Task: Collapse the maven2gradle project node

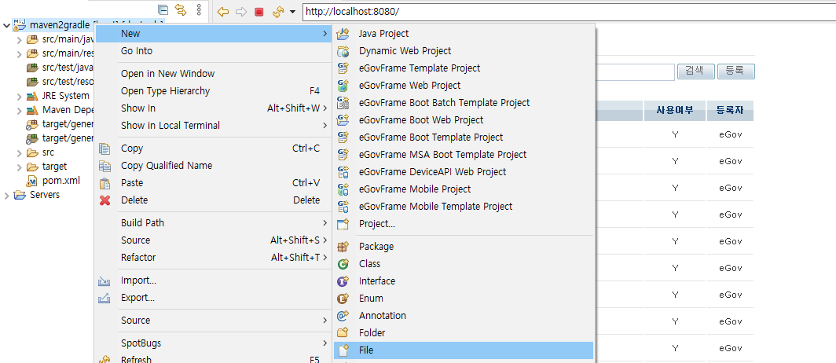Action: click(x=7, y=25)
